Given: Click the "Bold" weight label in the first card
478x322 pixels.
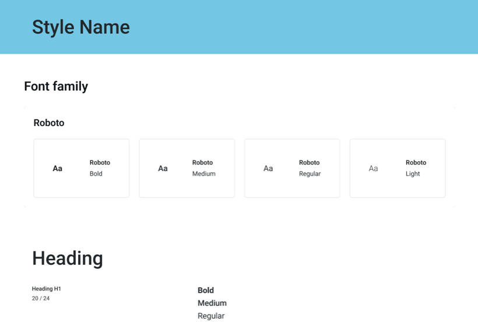Looking at the screenshot, I should [x=96, y=174].
